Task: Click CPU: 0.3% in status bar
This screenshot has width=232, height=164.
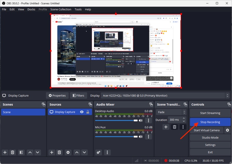Action: 191,160
